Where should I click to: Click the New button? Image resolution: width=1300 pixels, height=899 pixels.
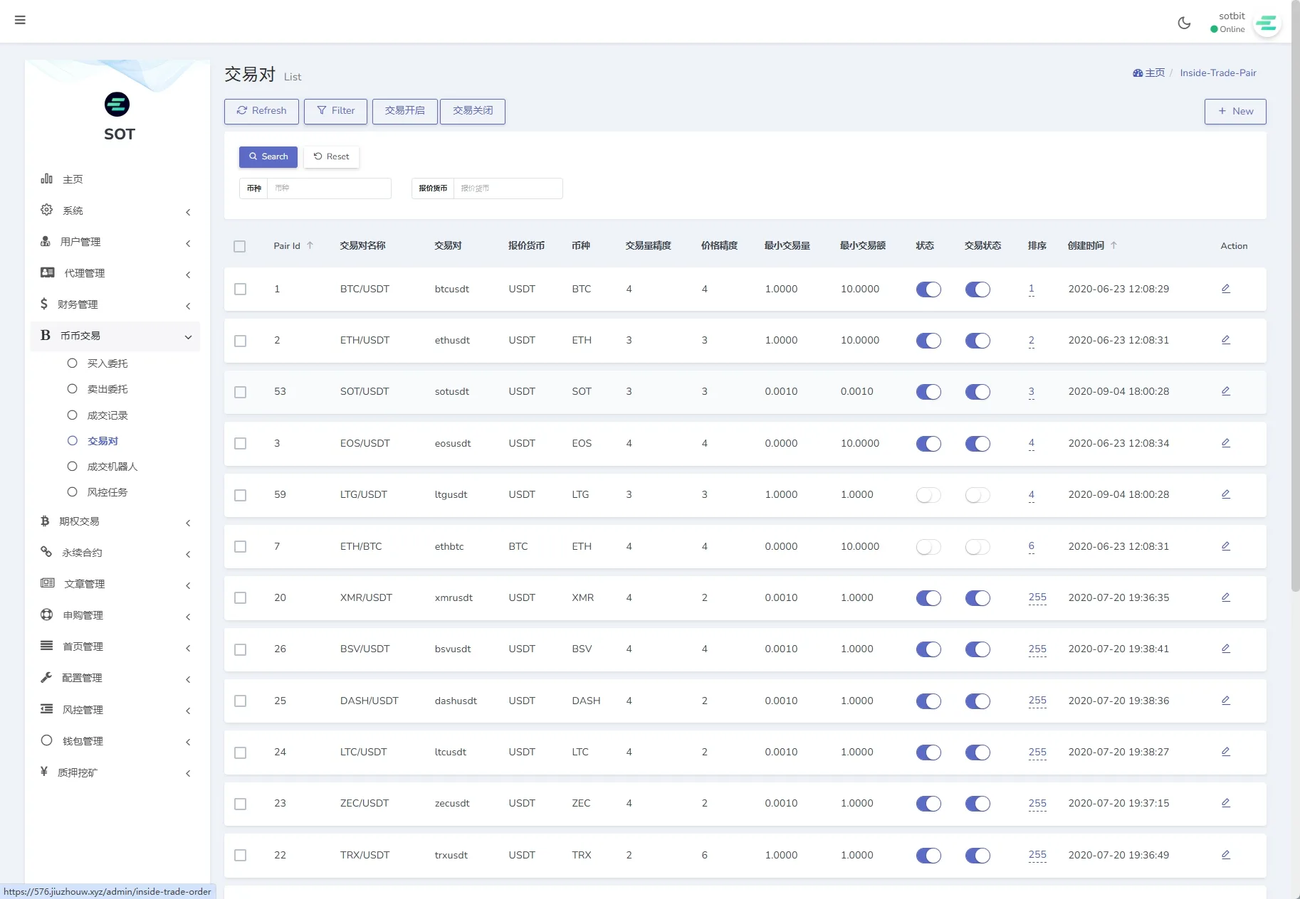click(x=1235, y=111)
